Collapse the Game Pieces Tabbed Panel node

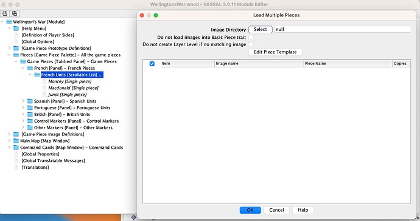point(16,61)
